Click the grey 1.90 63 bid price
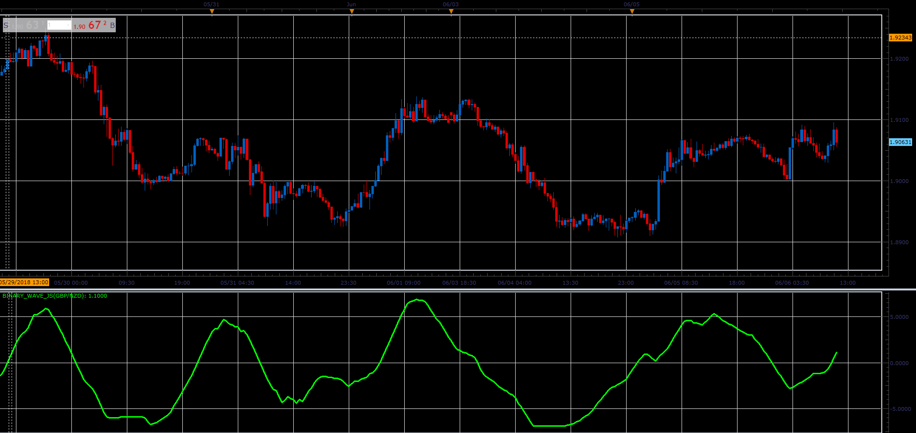 click(27, 25)
